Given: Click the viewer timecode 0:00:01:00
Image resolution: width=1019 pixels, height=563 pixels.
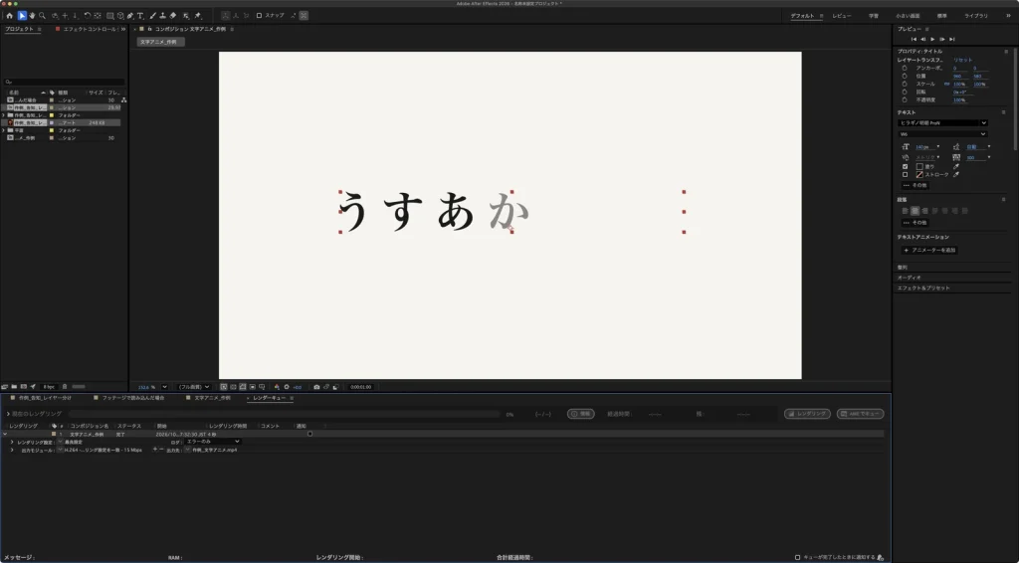Looking at the screenshot, I should coord(360,387).
